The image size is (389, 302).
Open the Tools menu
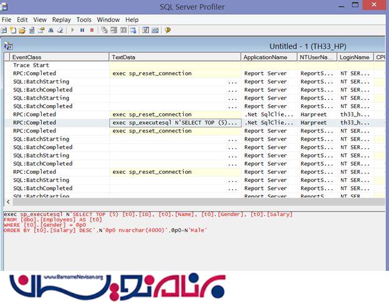pos(84,20)
